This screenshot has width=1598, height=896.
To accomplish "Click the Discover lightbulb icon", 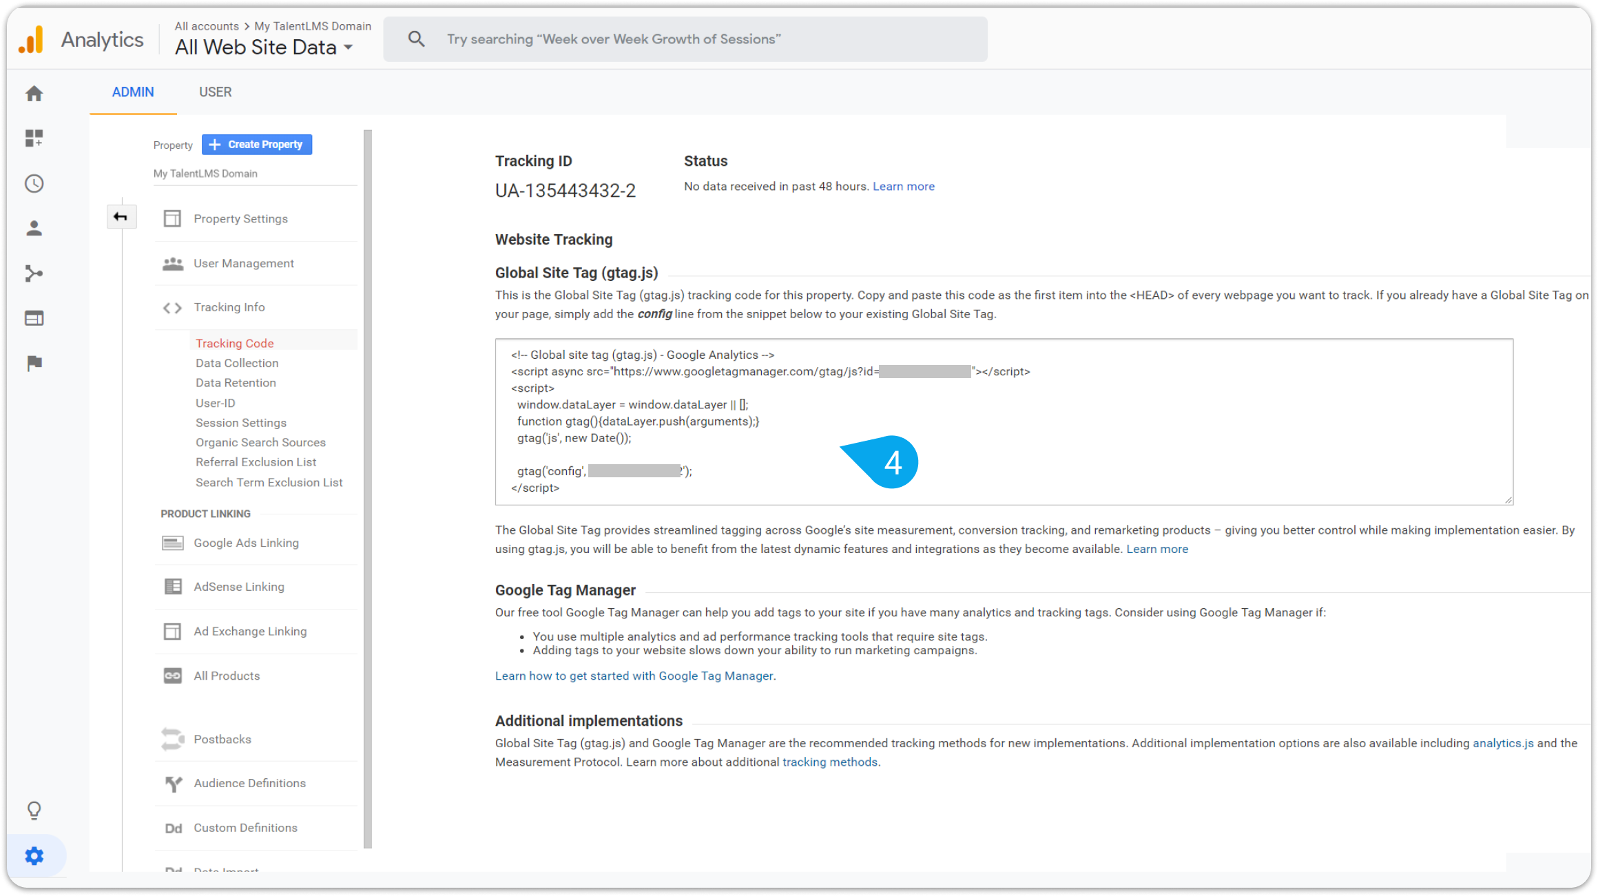I will [x=34, y=810].
